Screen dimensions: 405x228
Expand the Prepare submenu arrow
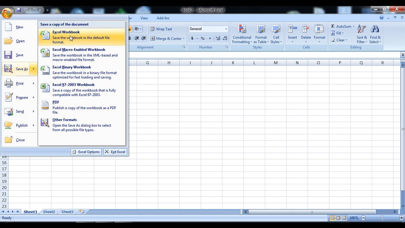pos(33,97)
